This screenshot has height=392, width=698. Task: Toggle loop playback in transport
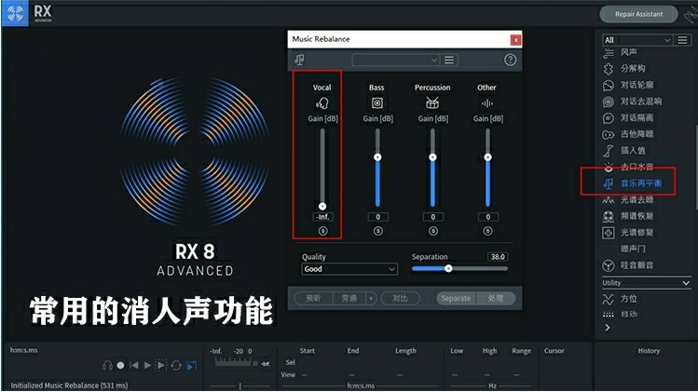point(176,365)
